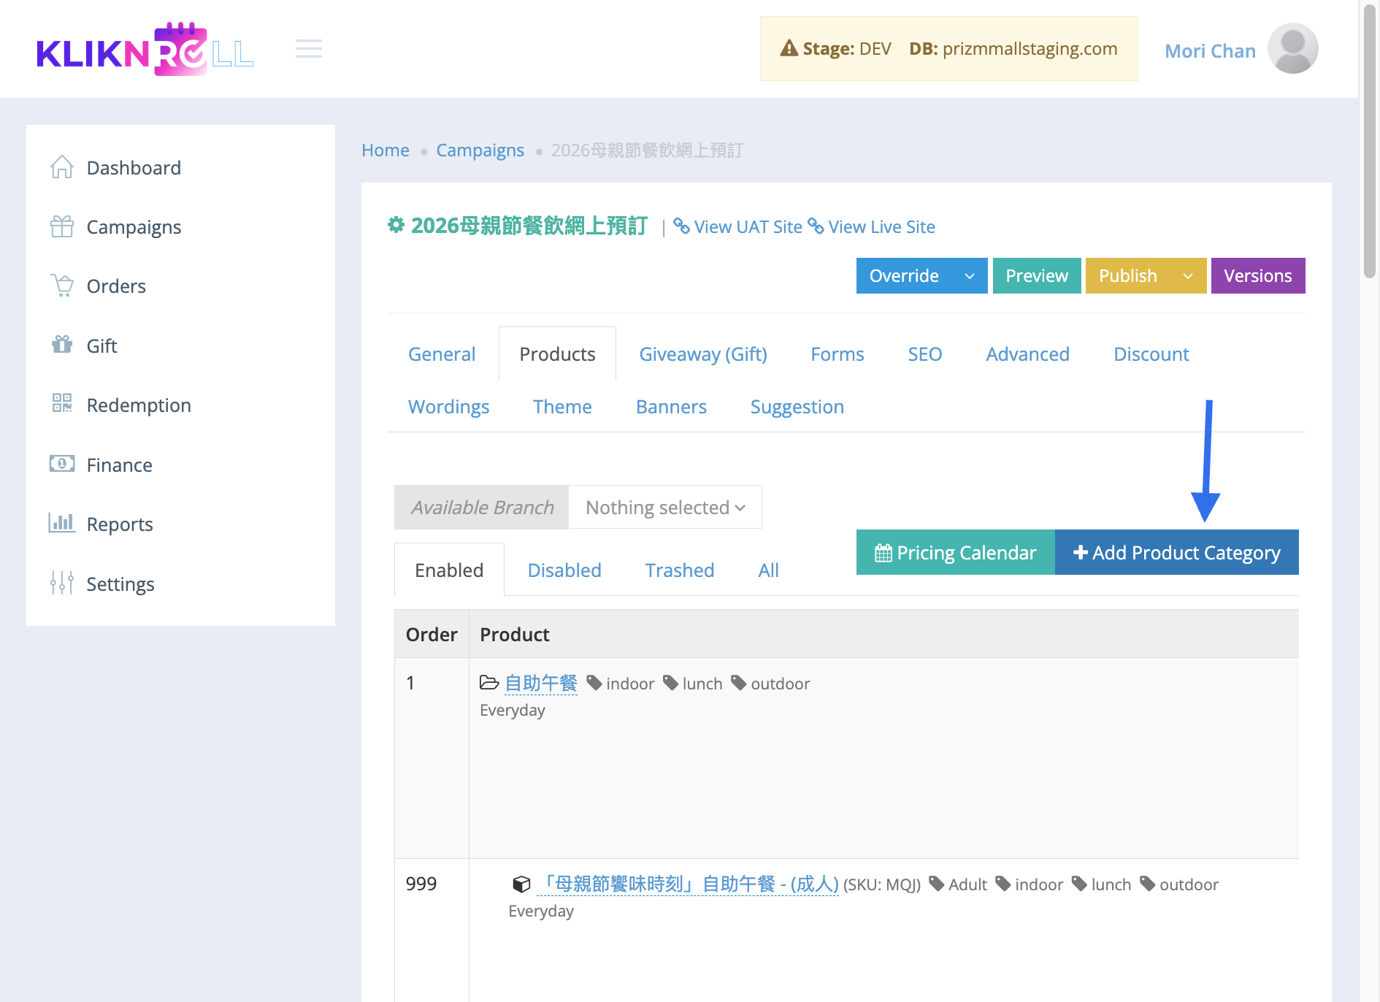Switch to the Giveaway (Gift) tab

[703, 354]
